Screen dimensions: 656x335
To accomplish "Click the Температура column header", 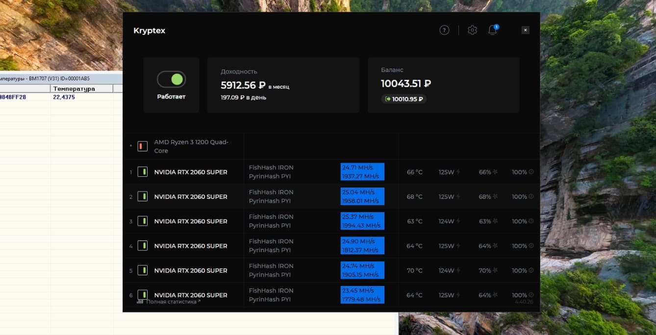I will [x=74, y=89].
